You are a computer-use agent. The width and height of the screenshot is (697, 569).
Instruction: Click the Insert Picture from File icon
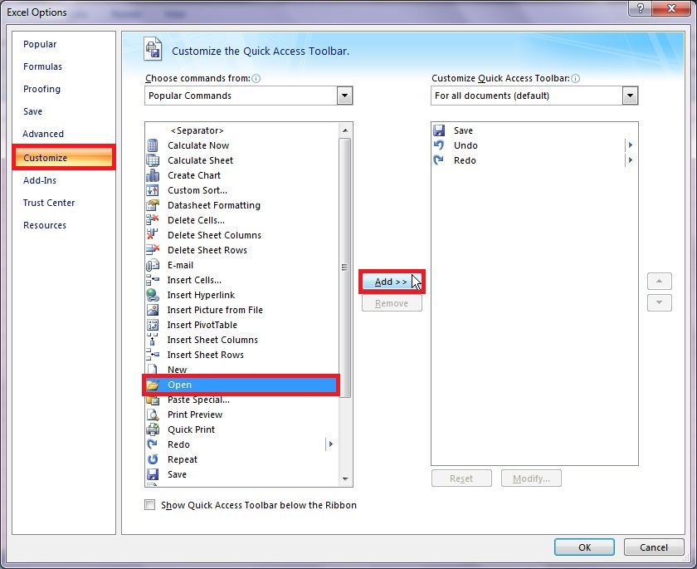tap(153, 310)
